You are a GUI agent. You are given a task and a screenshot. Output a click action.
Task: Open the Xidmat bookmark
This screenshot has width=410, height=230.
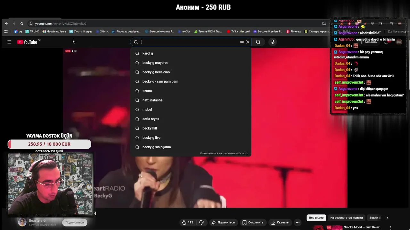coord(102,32)
